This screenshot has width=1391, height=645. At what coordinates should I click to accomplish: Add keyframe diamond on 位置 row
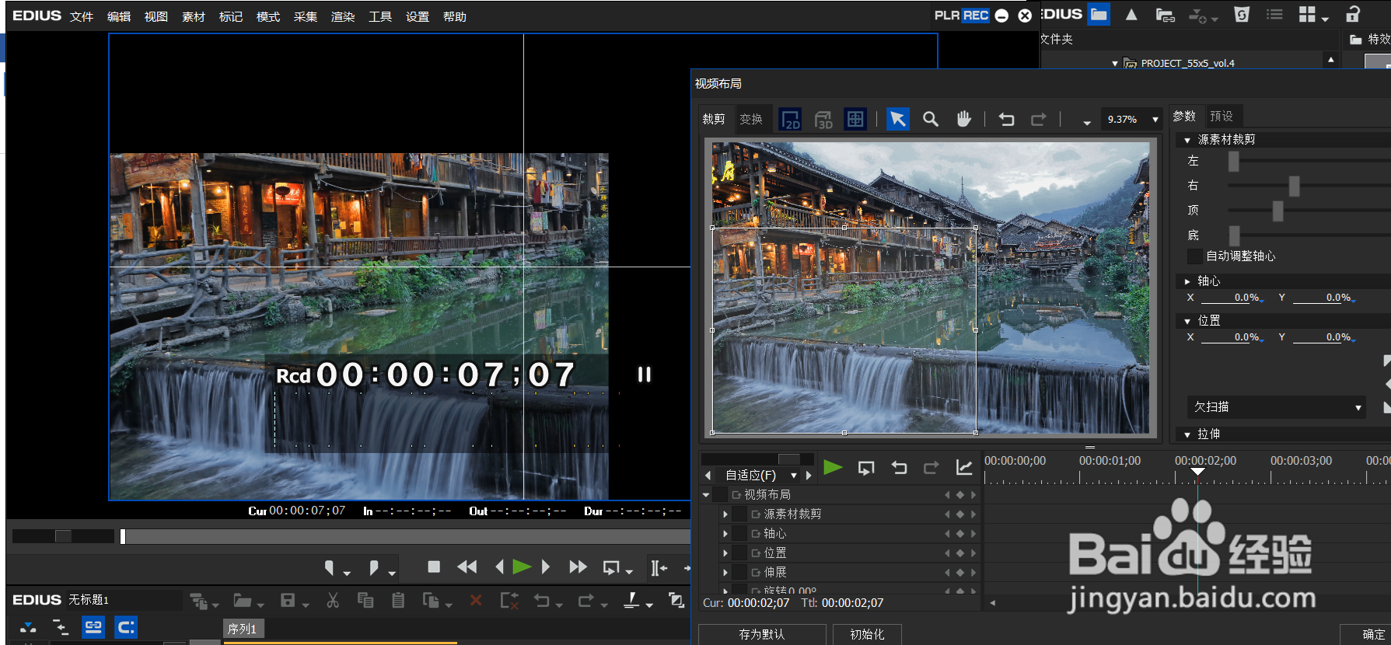click(960, 553)
